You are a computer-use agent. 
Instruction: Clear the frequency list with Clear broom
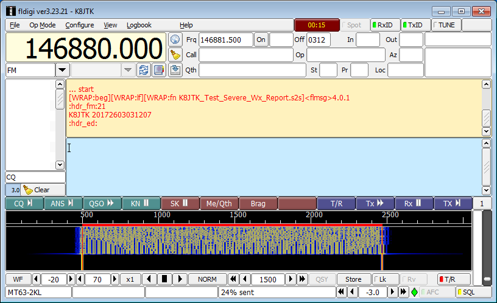click(43, 190)
